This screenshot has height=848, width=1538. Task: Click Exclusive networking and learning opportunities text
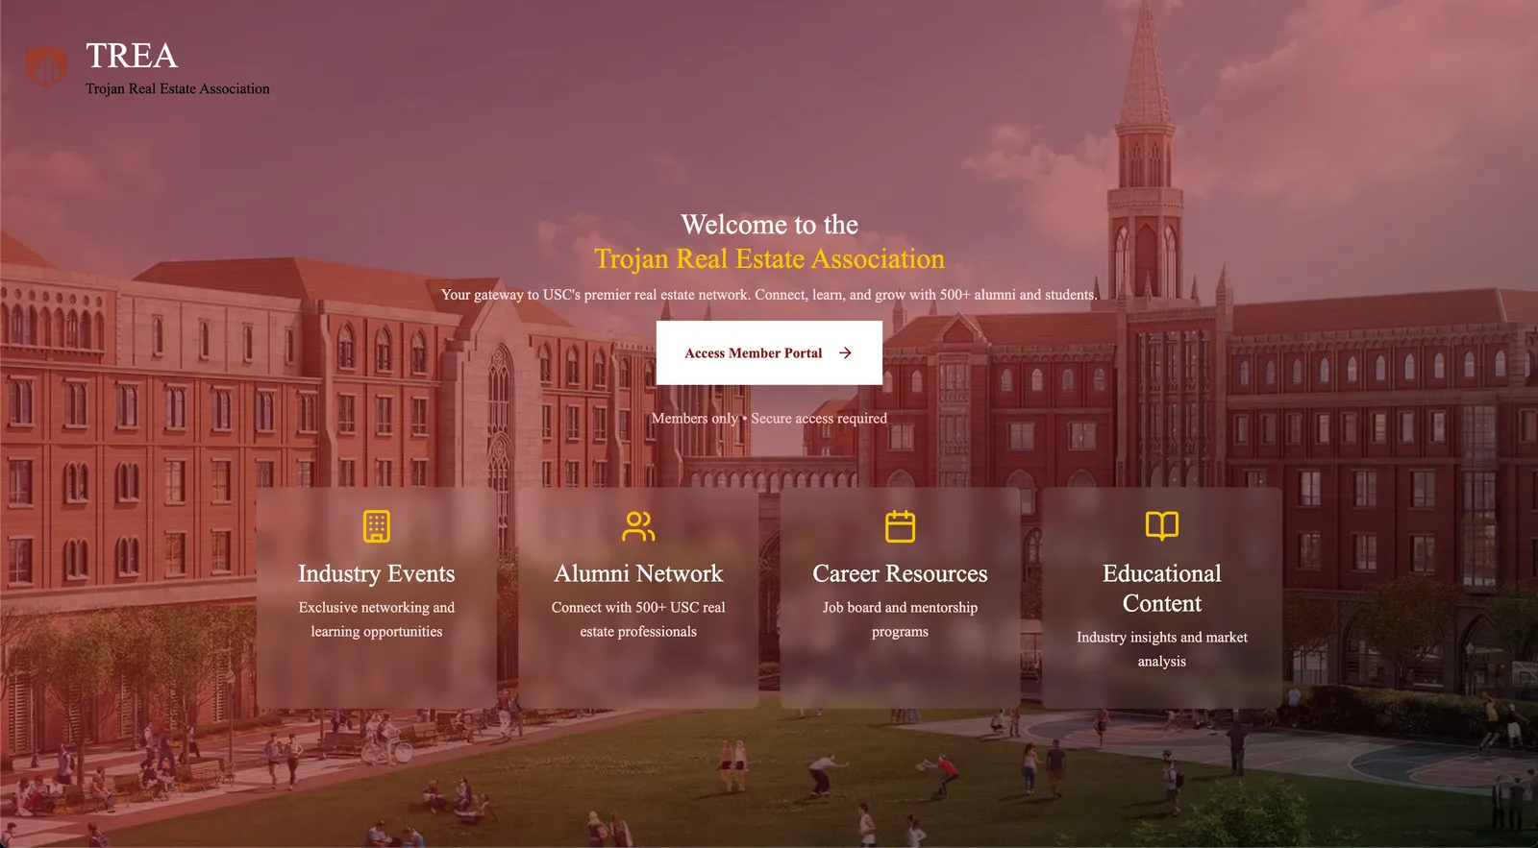377,619
